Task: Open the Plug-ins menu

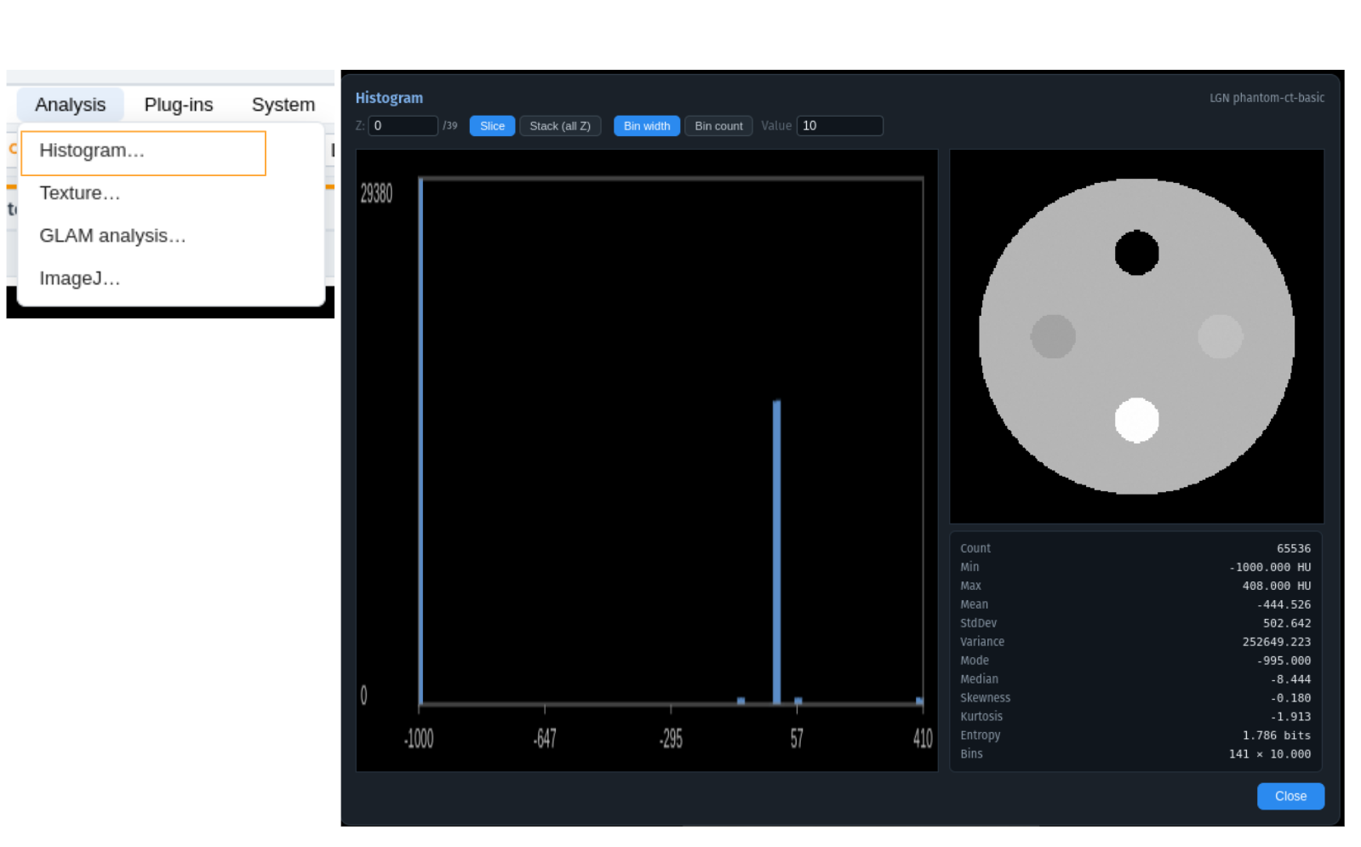Action: tap(179, 105)
